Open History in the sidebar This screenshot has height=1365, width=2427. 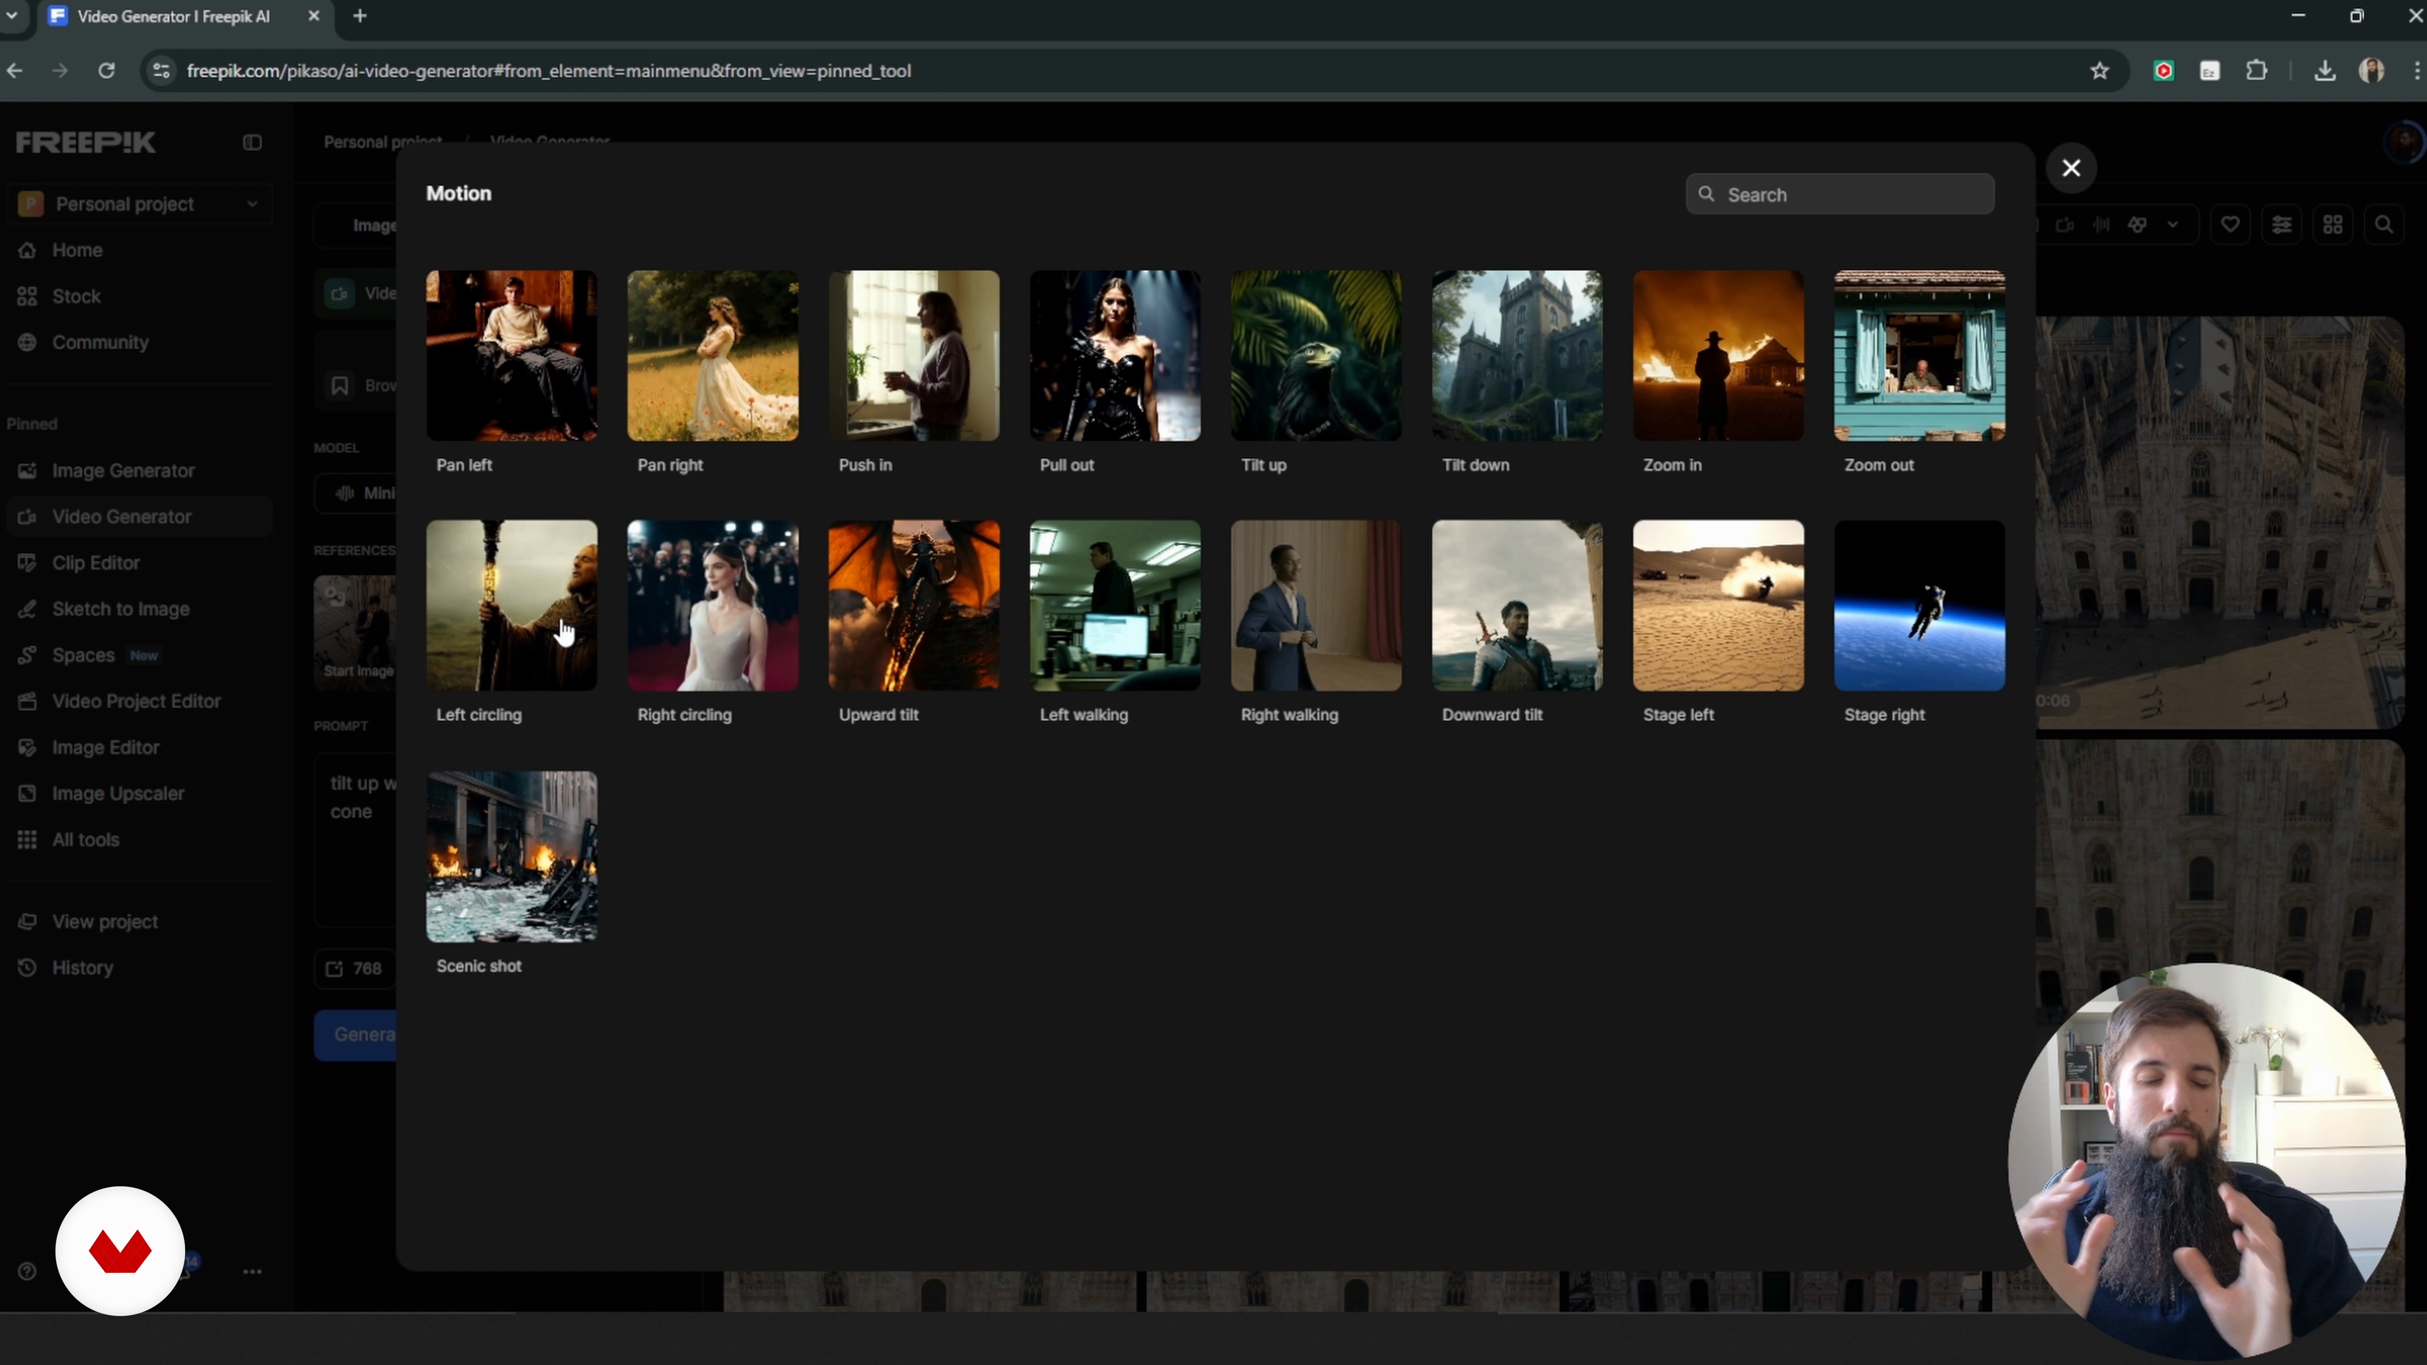pos(140,968)
